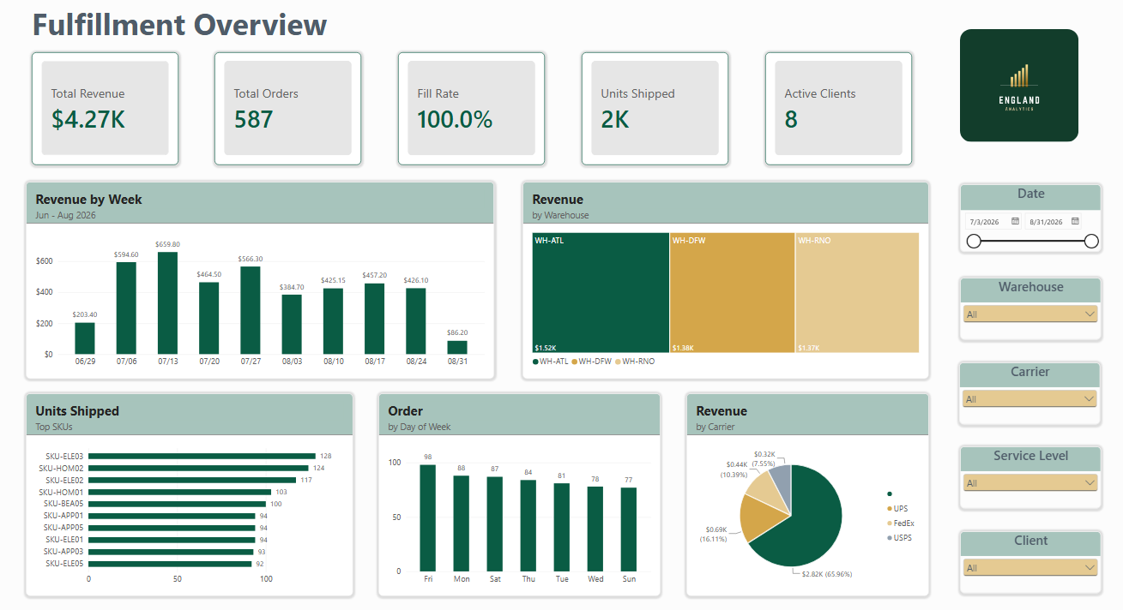Open the Carrier filter dropdown
The image size is (1123, 610).
pos(1030,399)
